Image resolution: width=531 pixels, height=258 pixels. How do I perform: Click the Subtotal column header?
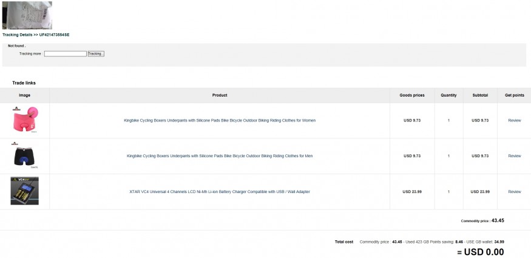(480, 95)
